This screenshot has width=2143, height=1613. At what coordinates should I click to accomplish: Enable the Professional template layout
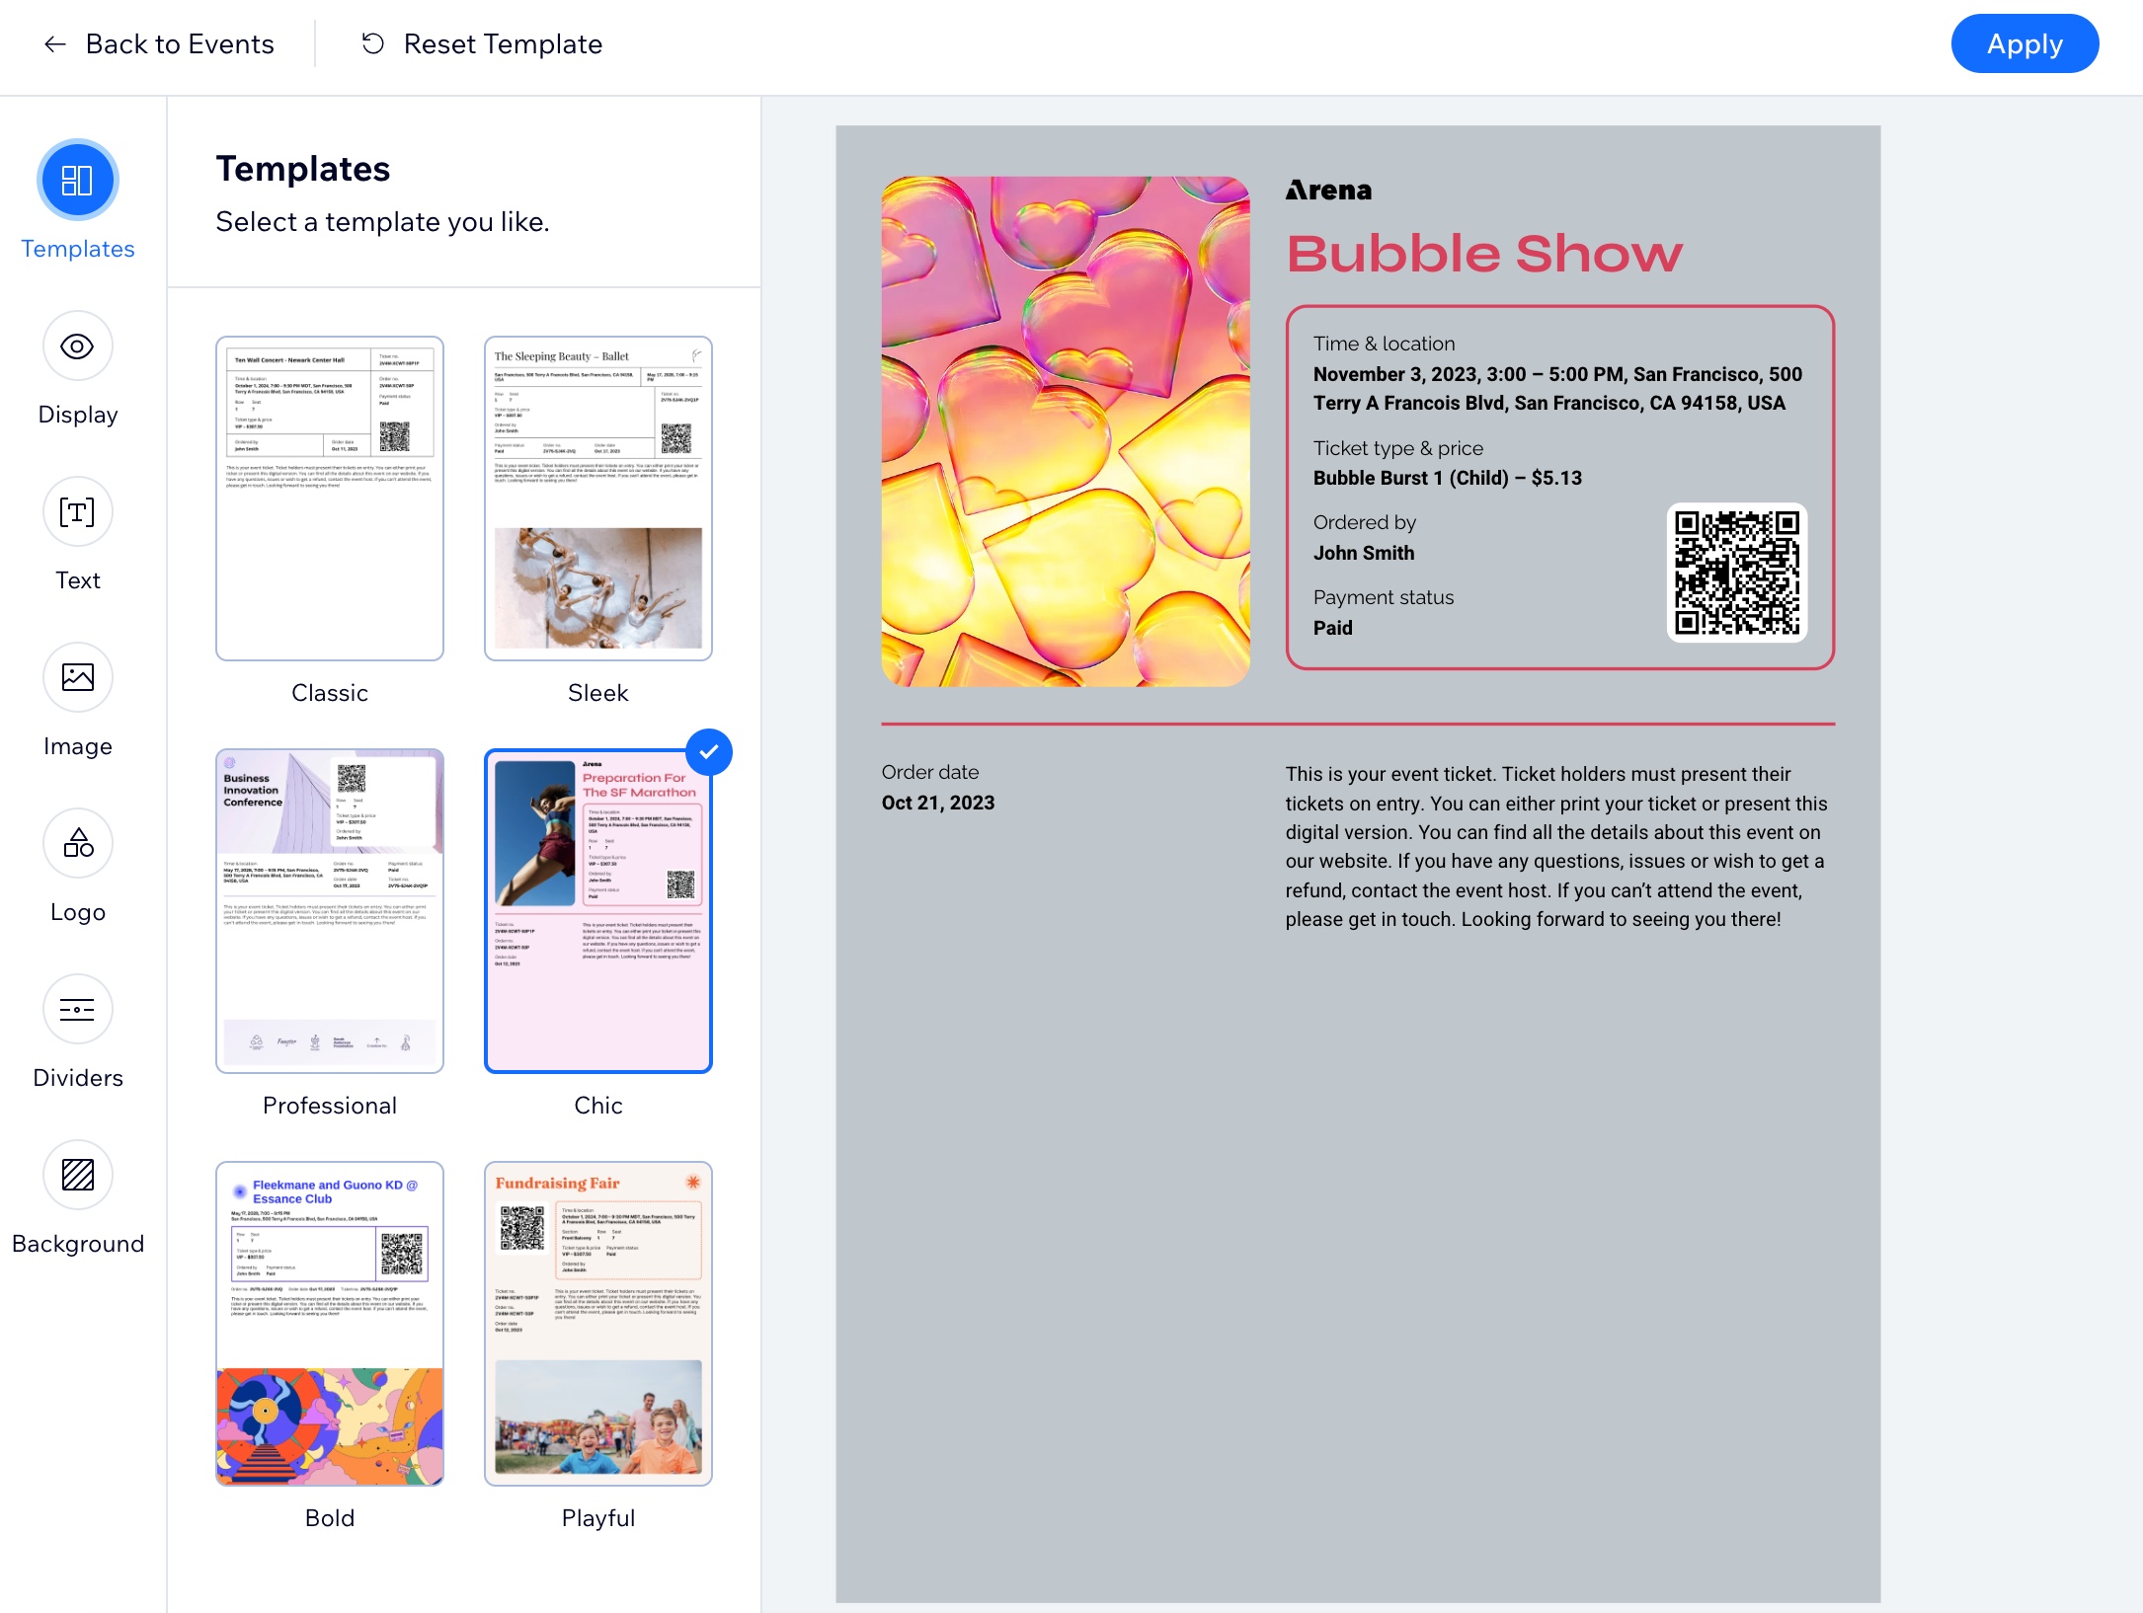tap(327, 905)
